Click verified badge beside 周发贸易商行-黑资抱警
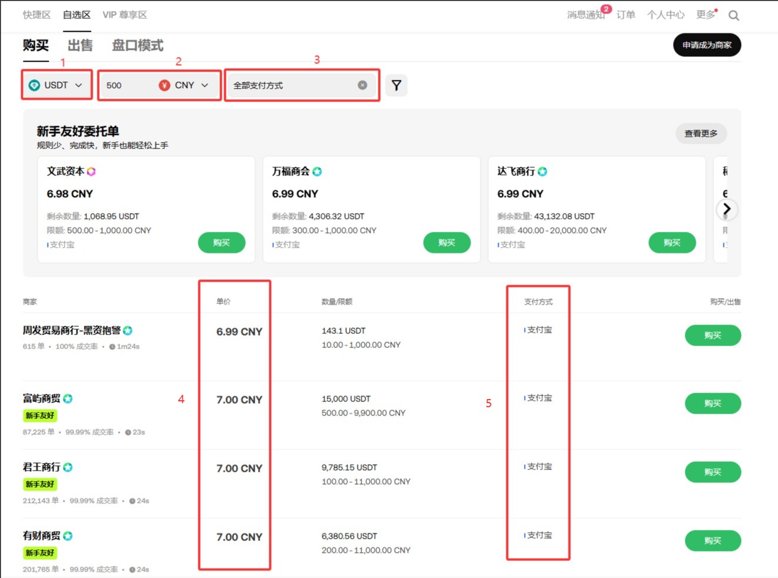778x578 pixels. point(128,330)
